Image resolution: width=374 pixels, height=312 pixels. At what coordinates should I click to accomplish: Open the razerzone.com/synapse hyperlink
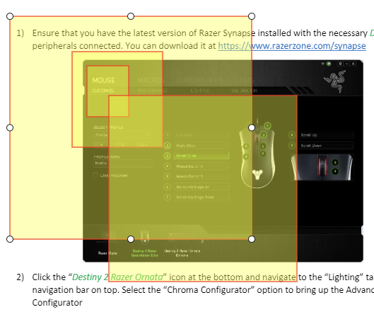point(292,45)
